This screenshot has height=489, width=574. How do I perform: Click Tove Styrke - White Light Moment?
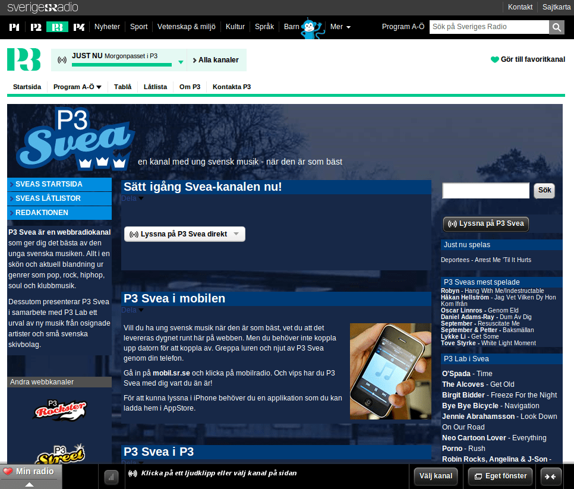488,343
